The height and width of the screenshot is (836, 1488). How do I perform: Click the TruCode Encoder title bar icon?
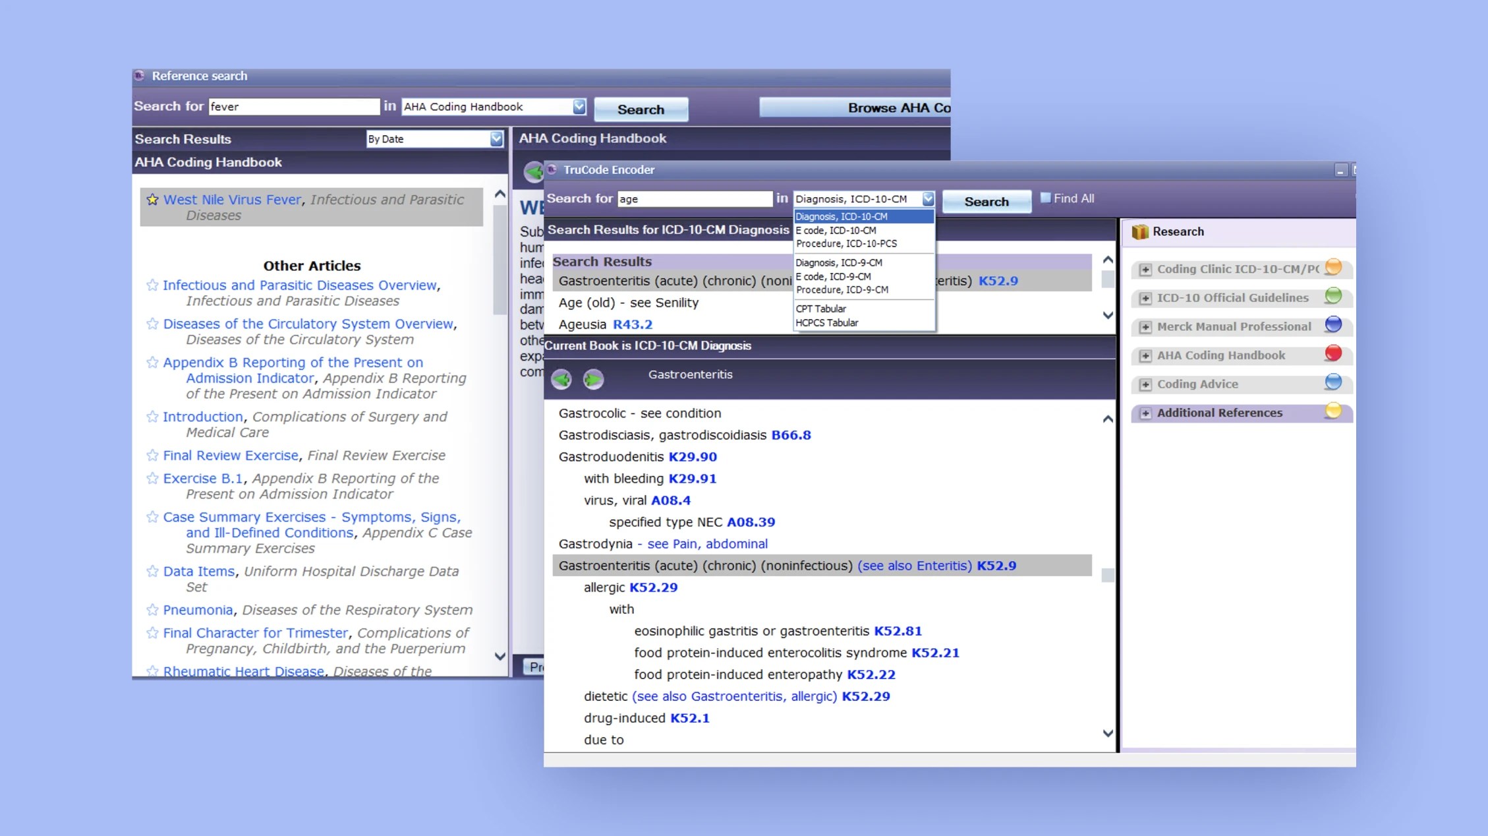pyautogui.click(x=552, y=169)
